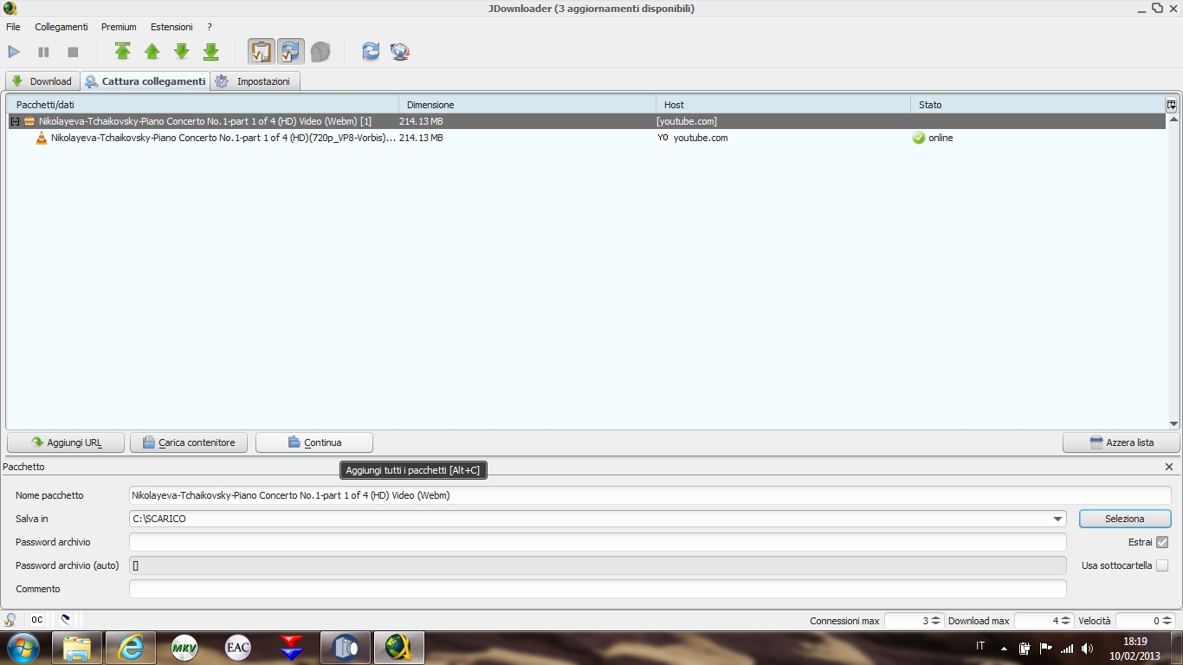Click Download max spinner arrows
The image size is (1183, 665).
1066,621
